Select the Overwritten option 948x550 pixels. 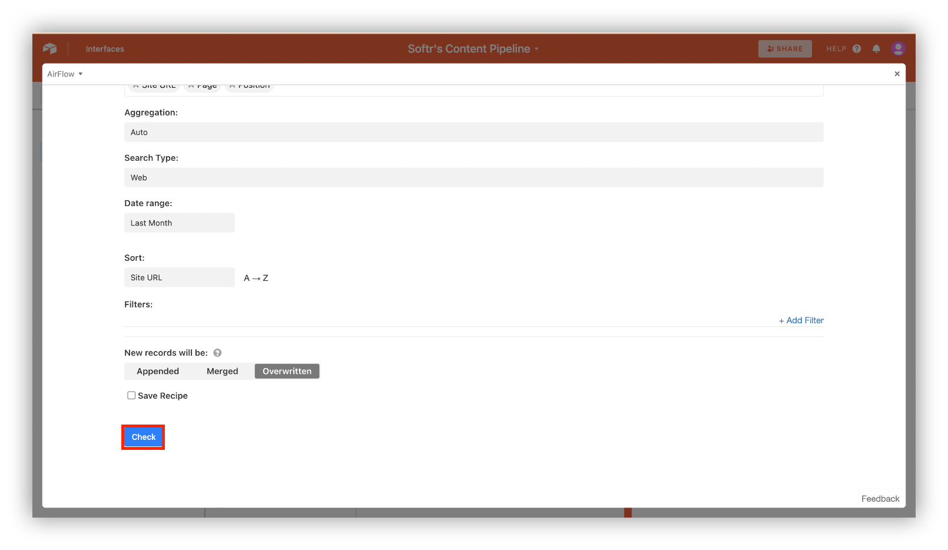(287, 371)
